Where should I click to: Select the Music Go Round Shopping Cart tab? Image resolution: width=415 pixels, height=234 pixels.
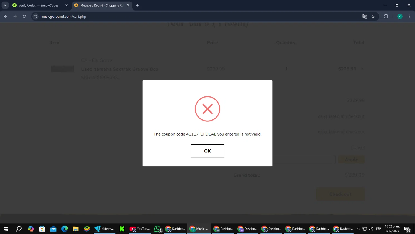tap(102, 5)
